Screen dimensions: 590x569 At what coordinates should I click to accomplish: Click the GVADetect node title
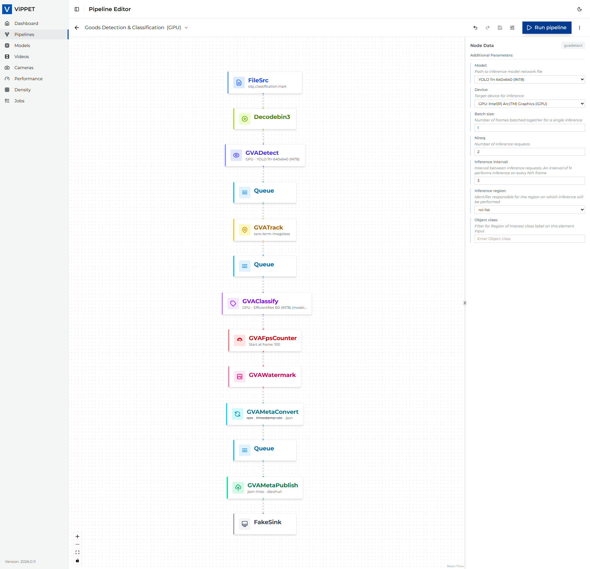pos(262,153)
